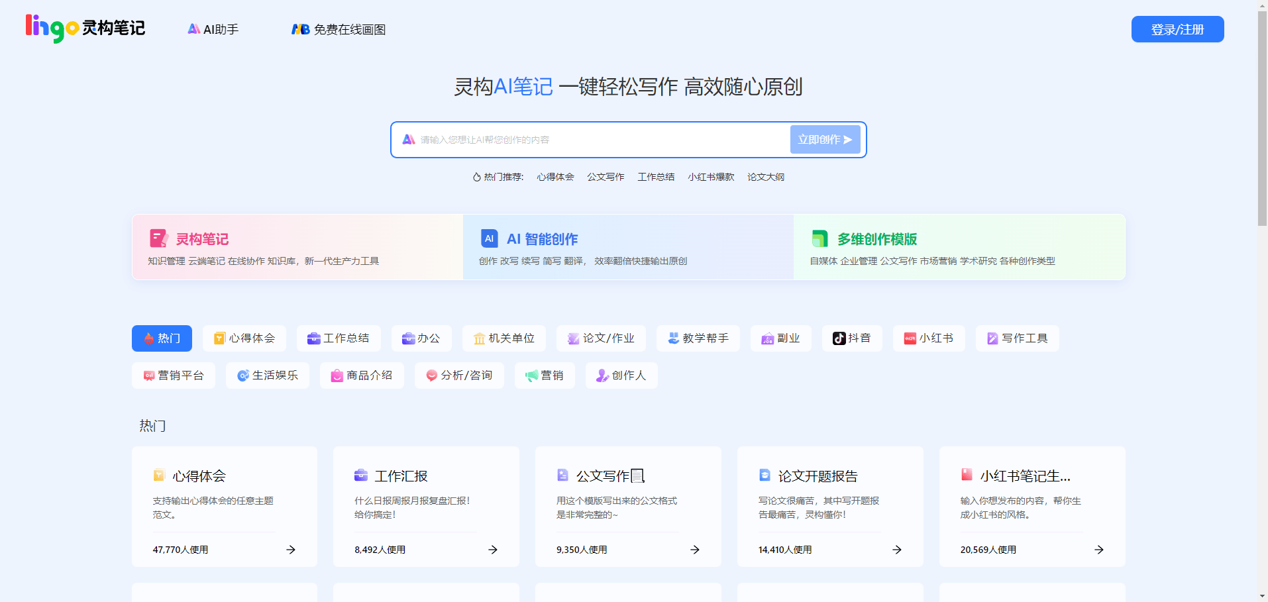
Task: Open the 小红书爆款 recommendation link
Action: [x=710, y=176]
